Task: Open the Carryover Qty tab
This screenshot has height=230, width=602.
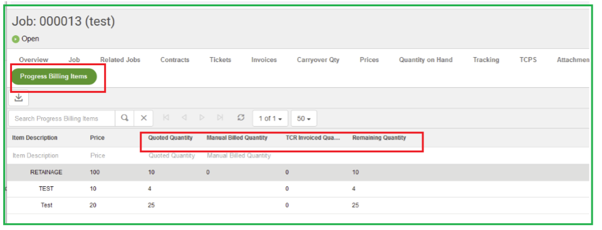Action: 318,60
